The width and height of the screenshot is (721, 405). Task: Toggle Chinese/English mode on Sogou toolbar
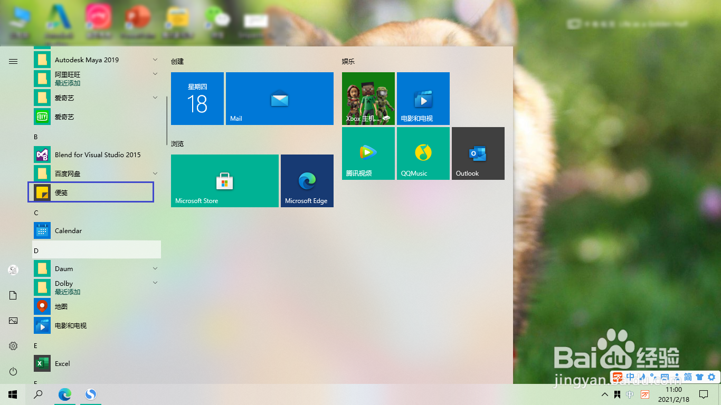(630, 377)
